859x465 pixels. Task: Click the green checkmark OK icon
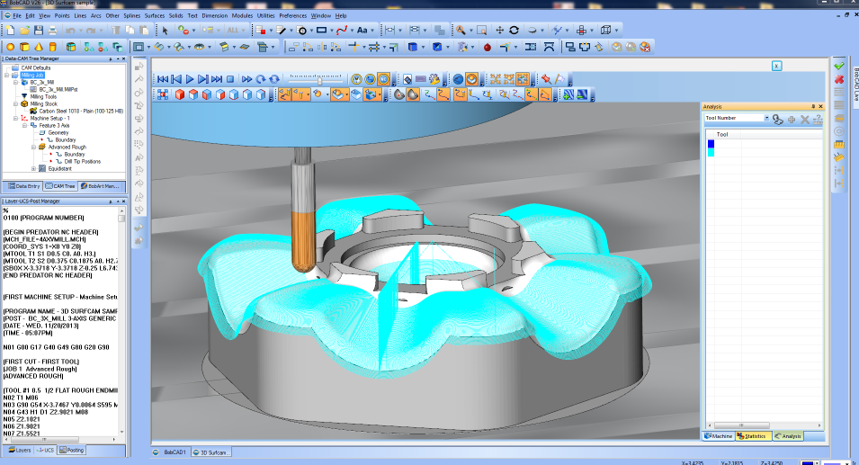click(x=839, y=66)
